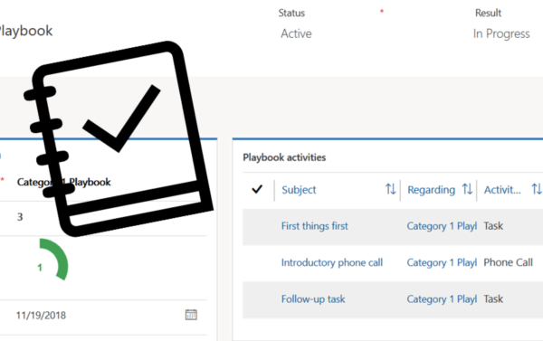Click the 11/19/2018 date field
The height and width of the screenshot is (341, 543).
[x=104, y=316]
